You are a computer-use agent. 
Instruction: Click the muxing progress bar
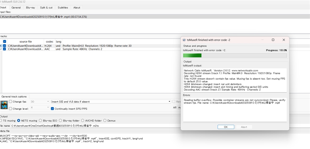[235, 55]
